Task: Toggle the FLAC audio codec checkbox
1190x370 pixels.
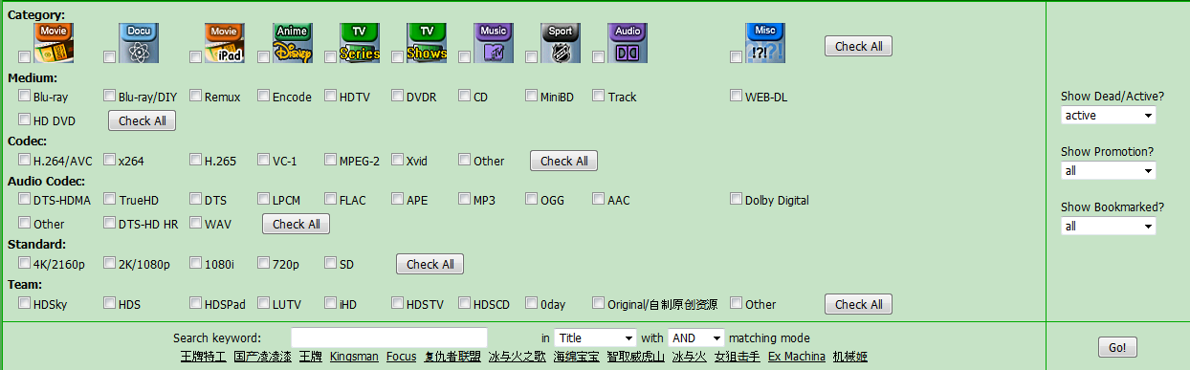Action: click(330, 199)
